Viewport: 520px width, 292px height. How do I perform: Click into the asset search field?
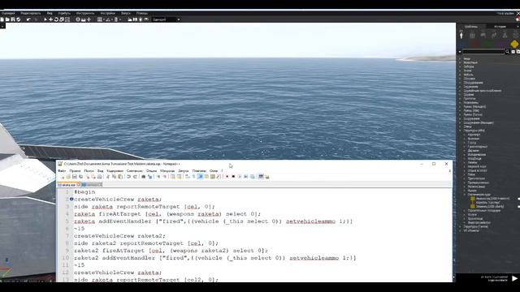[483, 52]
